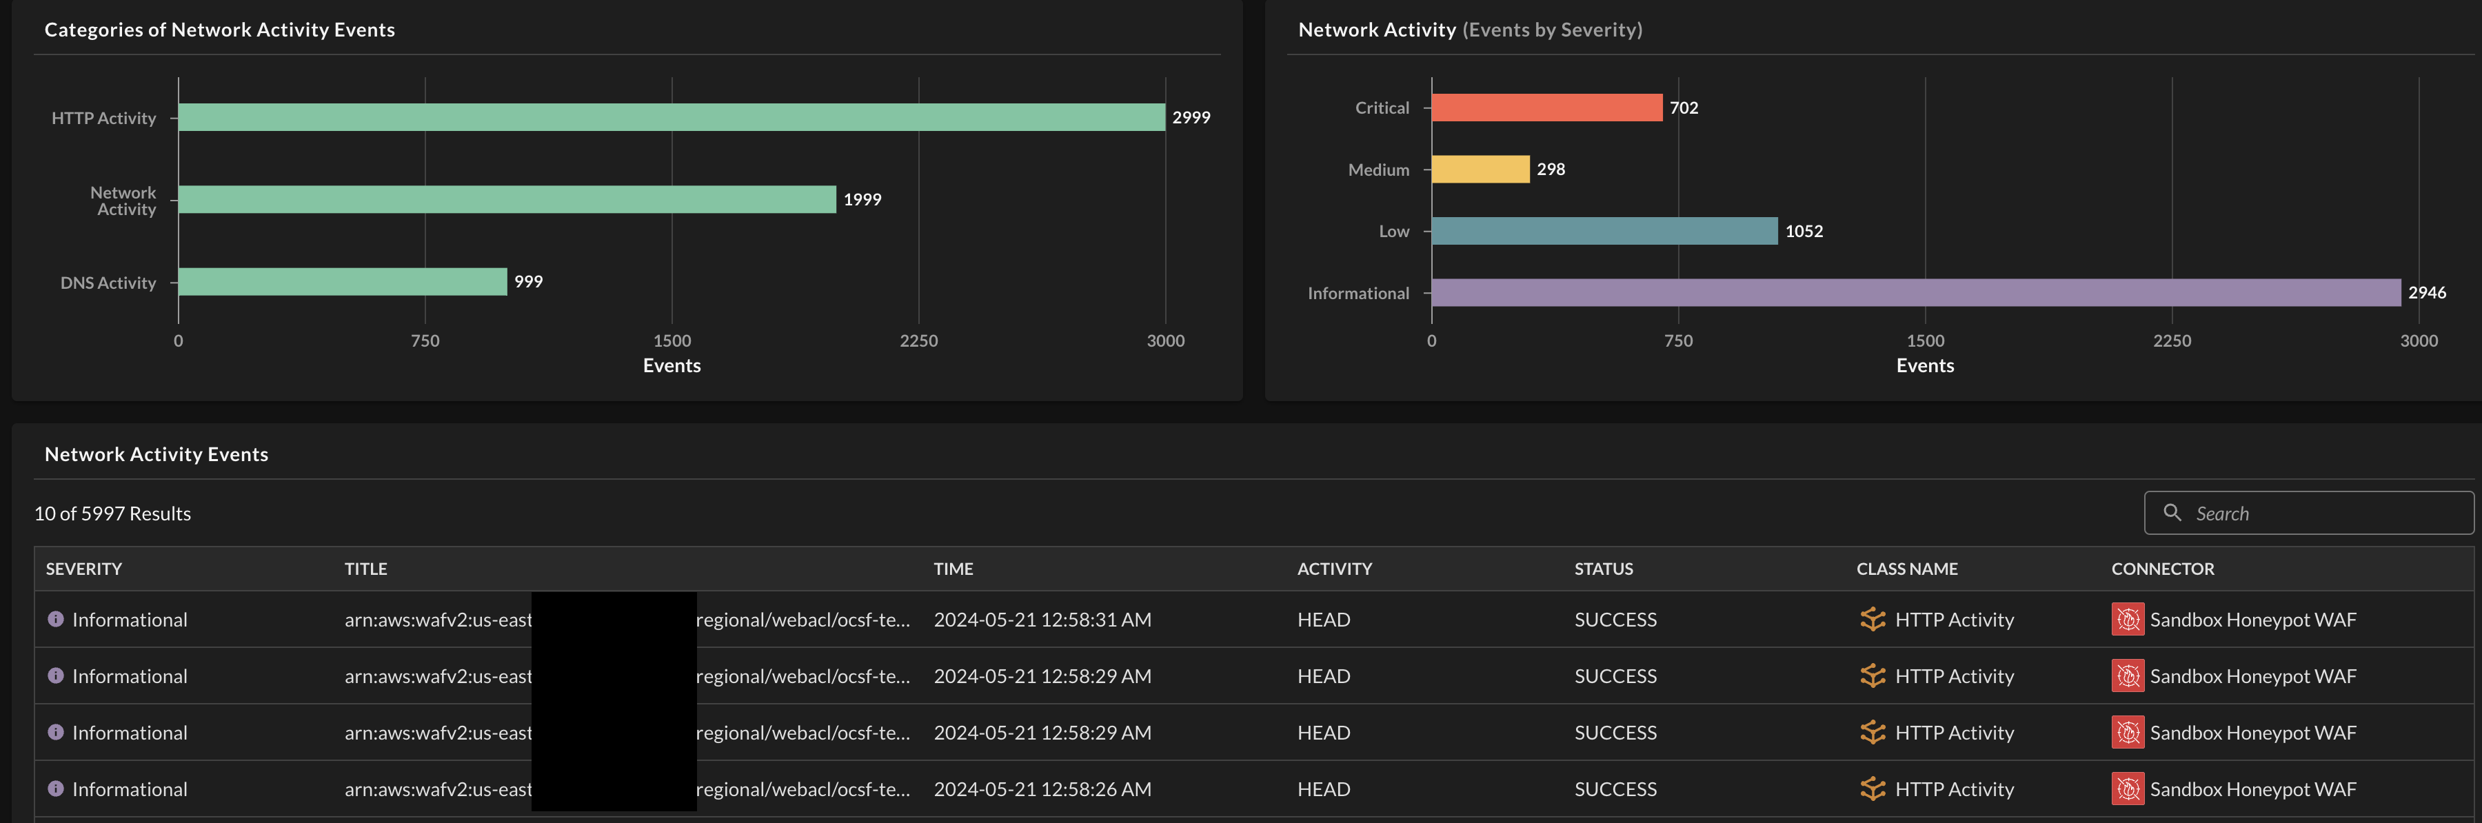Image resolution: width=2482 pixels, height=823 pixels.
Task: Select the green Network Activity bar with value 1999
Action: [507, 199]
